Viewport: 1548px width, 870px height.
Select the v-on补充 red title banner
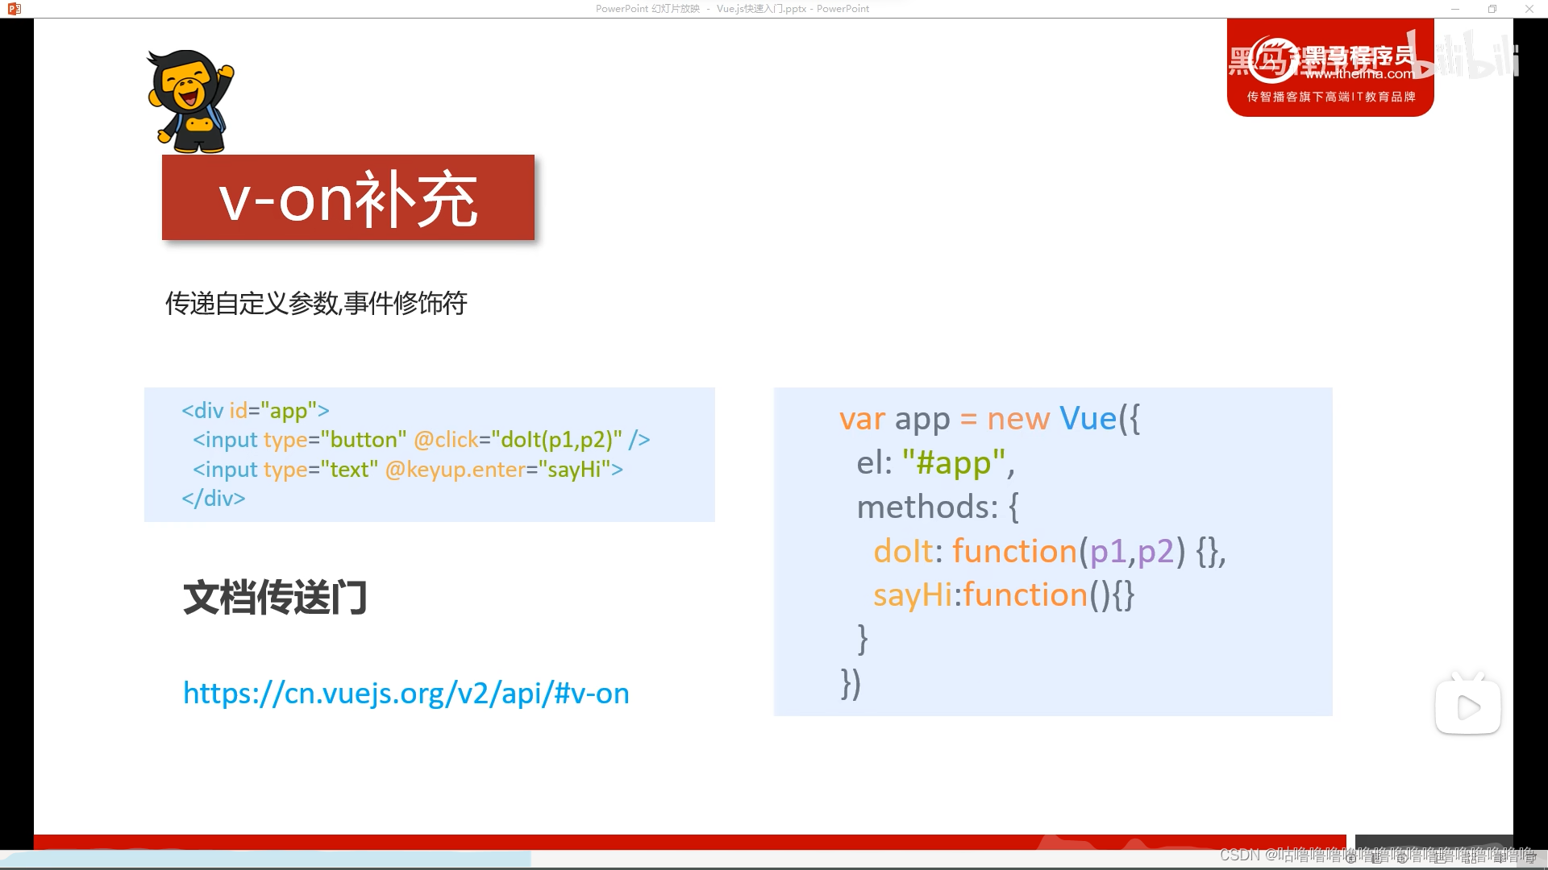(x=348, y=197)
